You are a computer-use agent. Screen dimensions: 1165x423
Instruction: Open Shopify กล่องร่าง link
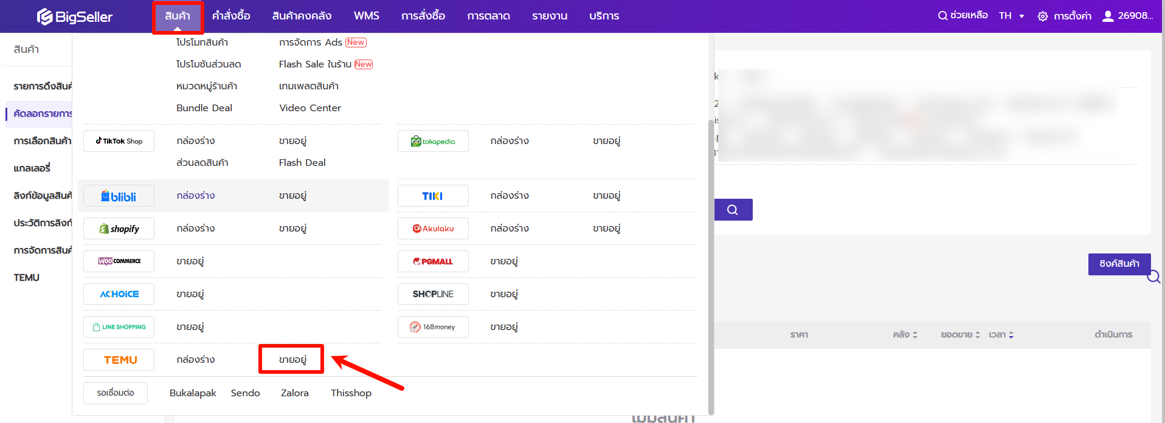point(196,229)
